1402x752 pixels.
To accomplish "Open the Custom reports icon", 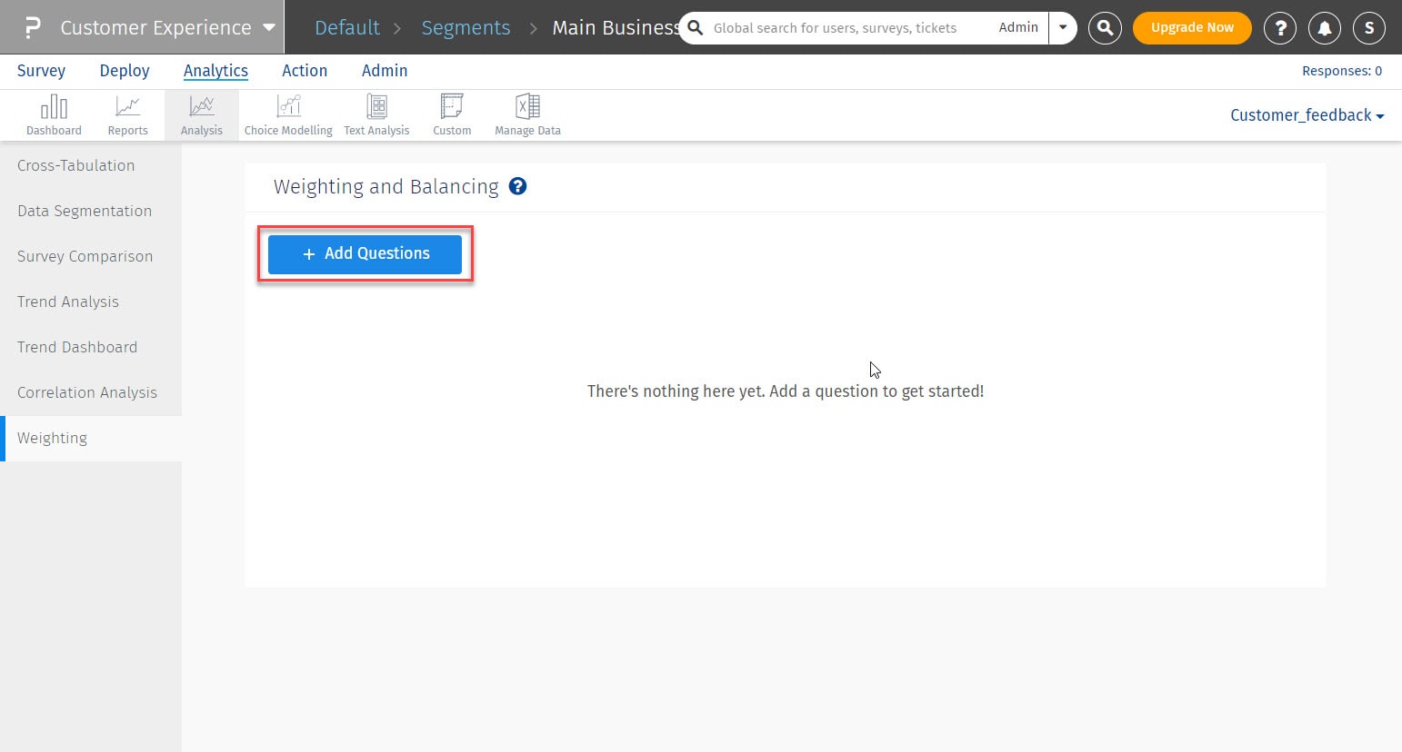I will pos(452,115).
